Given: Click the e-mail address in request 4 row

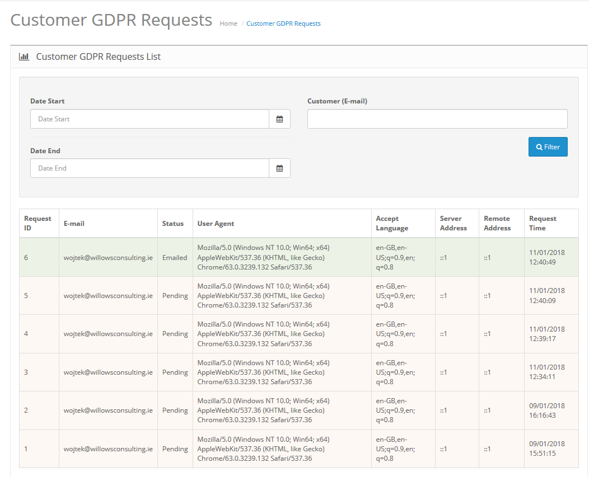Looking at the screenshot, I should 108,334.
